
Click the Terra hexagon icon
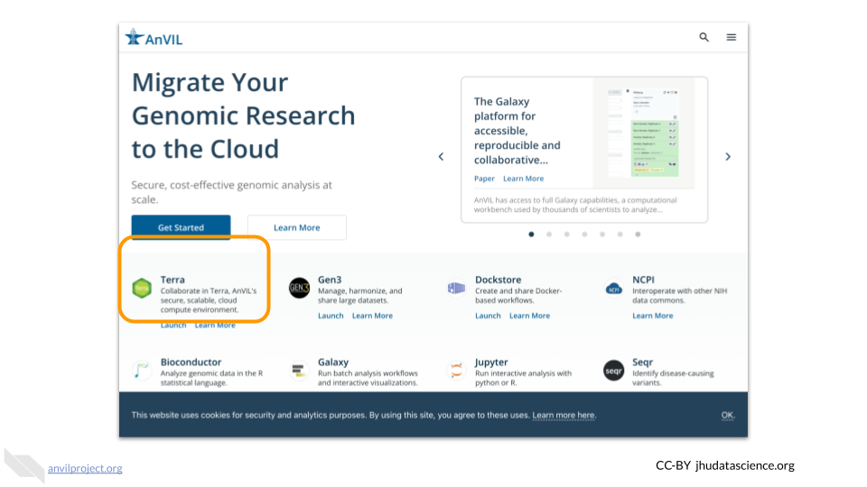pos(142,289)
